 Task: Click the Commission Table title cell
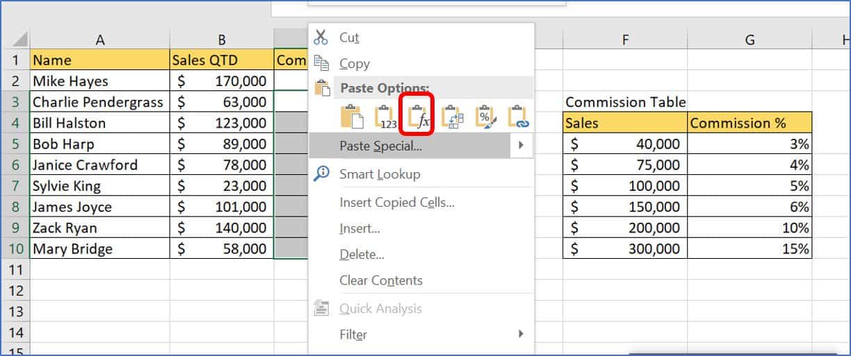[x=625, y=102]
